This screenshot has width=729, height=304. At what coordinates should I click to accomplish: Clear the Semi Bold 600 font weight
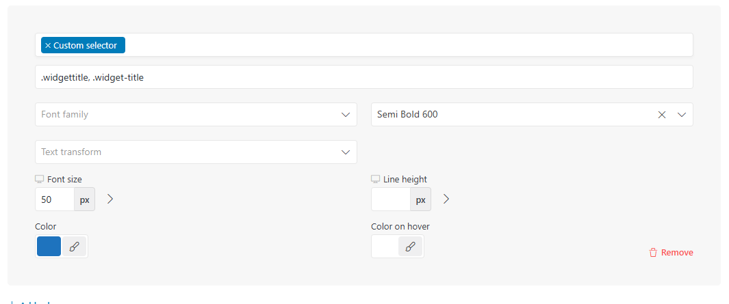(x=662, y=115)
